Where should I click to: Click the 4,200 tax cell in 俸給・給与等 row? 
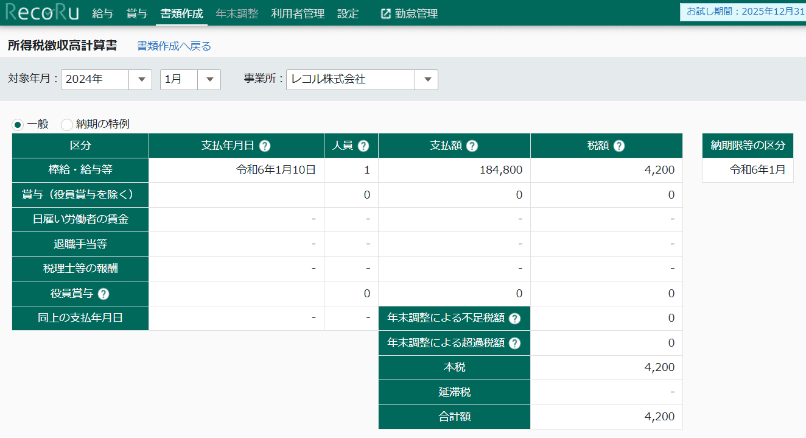pos(606,170)
